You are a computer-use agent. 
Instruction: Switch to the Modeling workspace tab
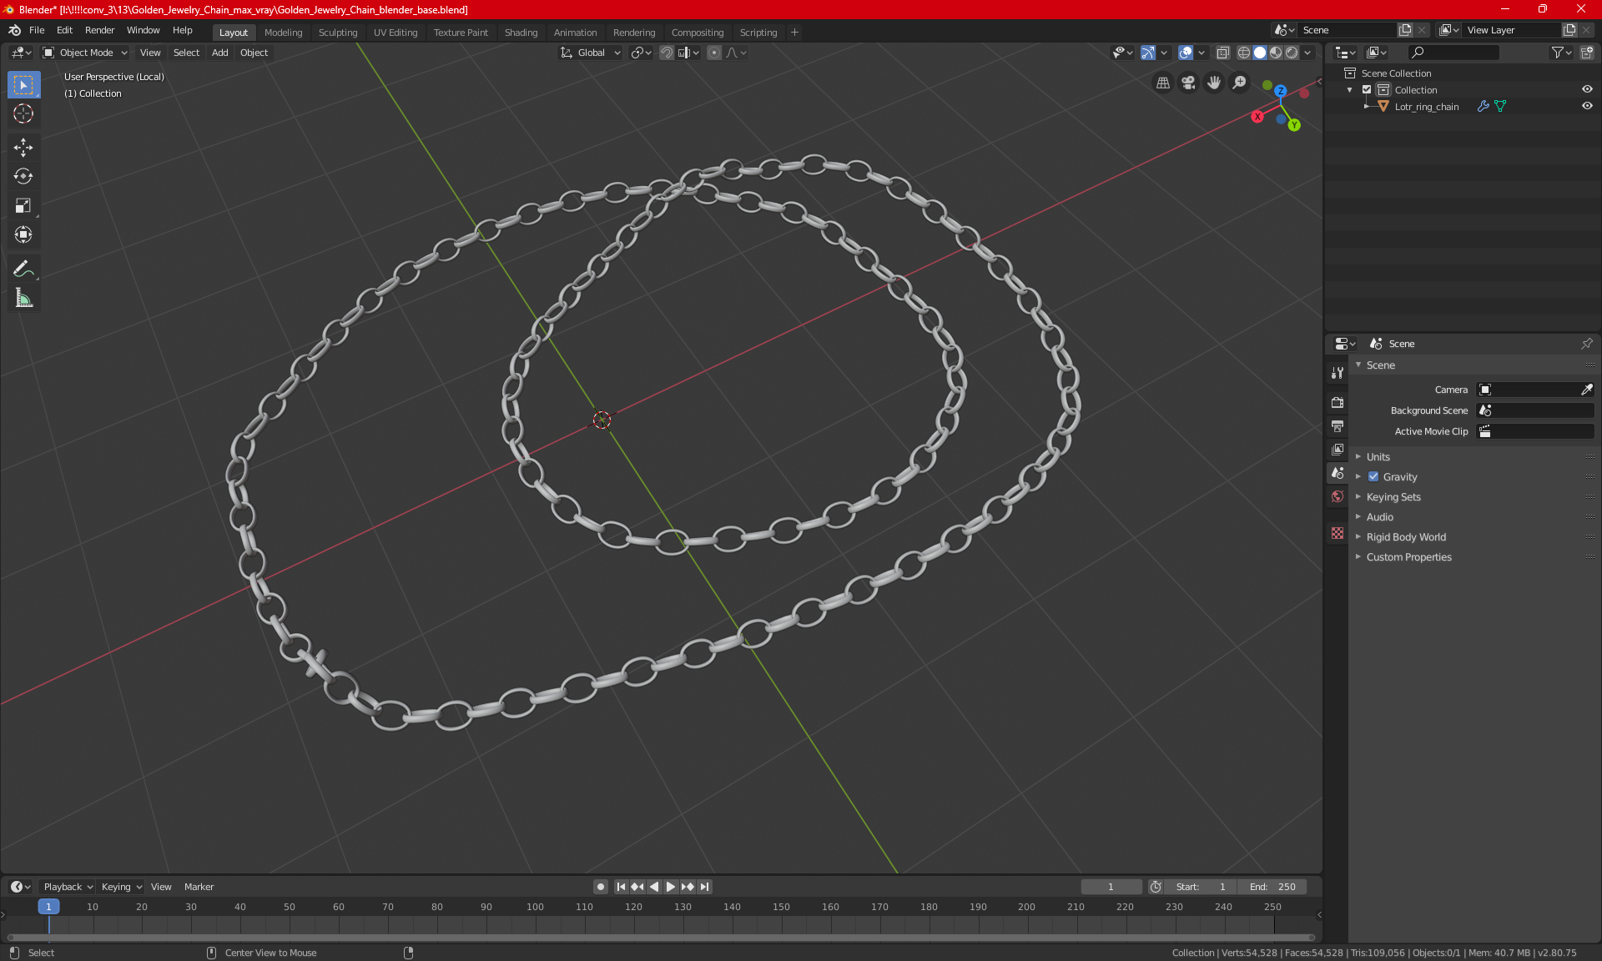pos(283,33)
